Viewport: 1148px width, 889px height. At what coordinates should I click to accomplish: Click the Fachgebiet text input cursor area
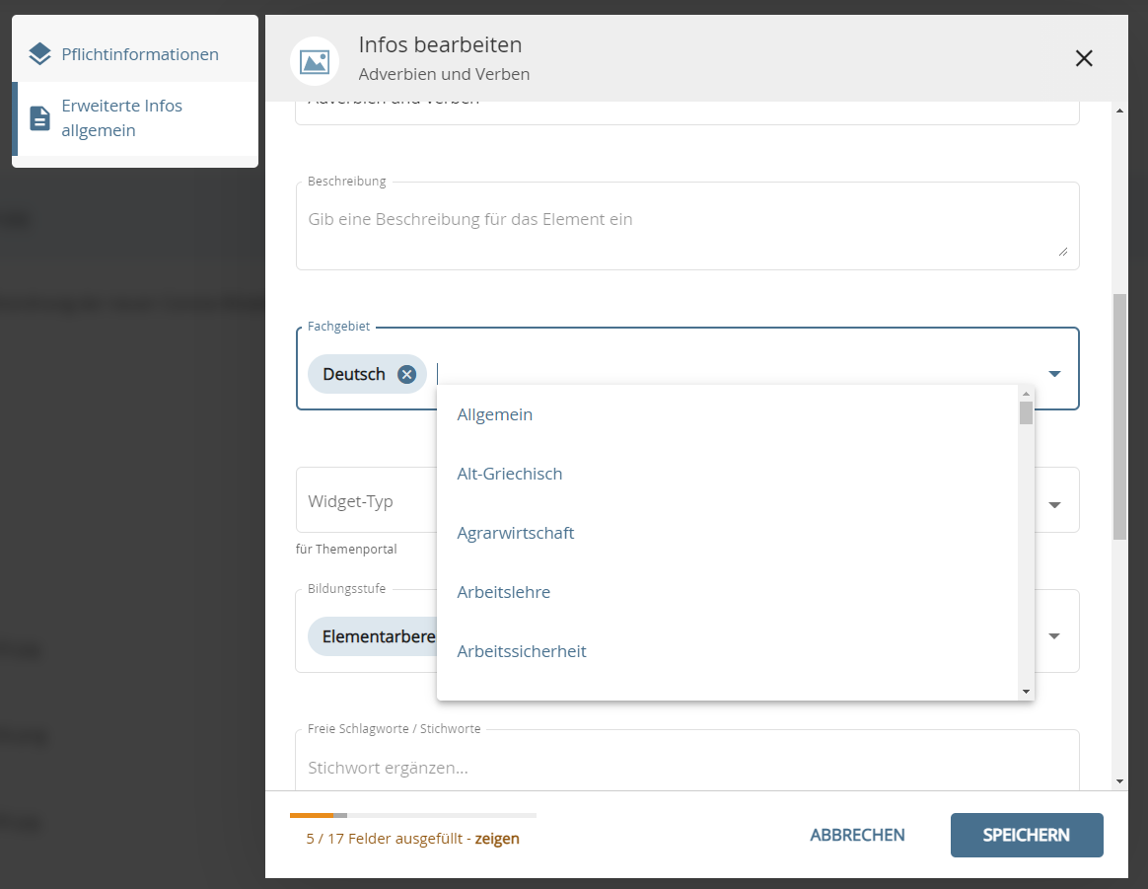pyautogui.click(x=736, y=374)
